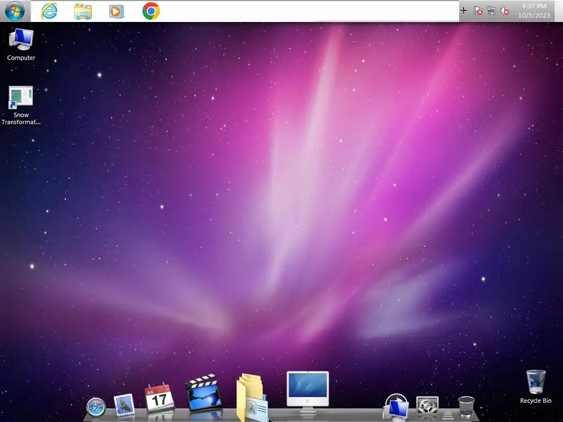The height and width of the screenshot is (422, 563).
Task: Show hidden tray icons with plus button
Action: click(463, 11)
